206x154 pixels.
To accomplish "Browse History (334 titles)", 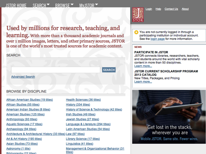I will tap(78, 105).
